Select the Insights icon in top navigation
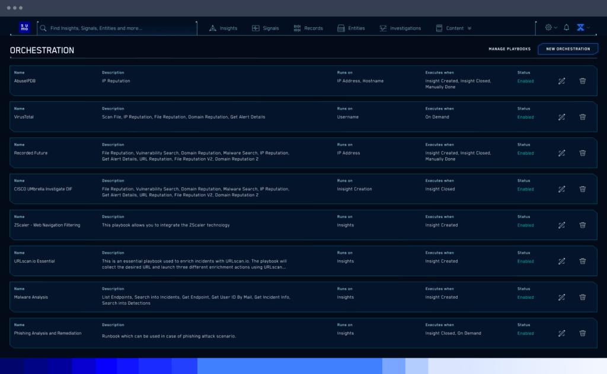 click(212, 27)
